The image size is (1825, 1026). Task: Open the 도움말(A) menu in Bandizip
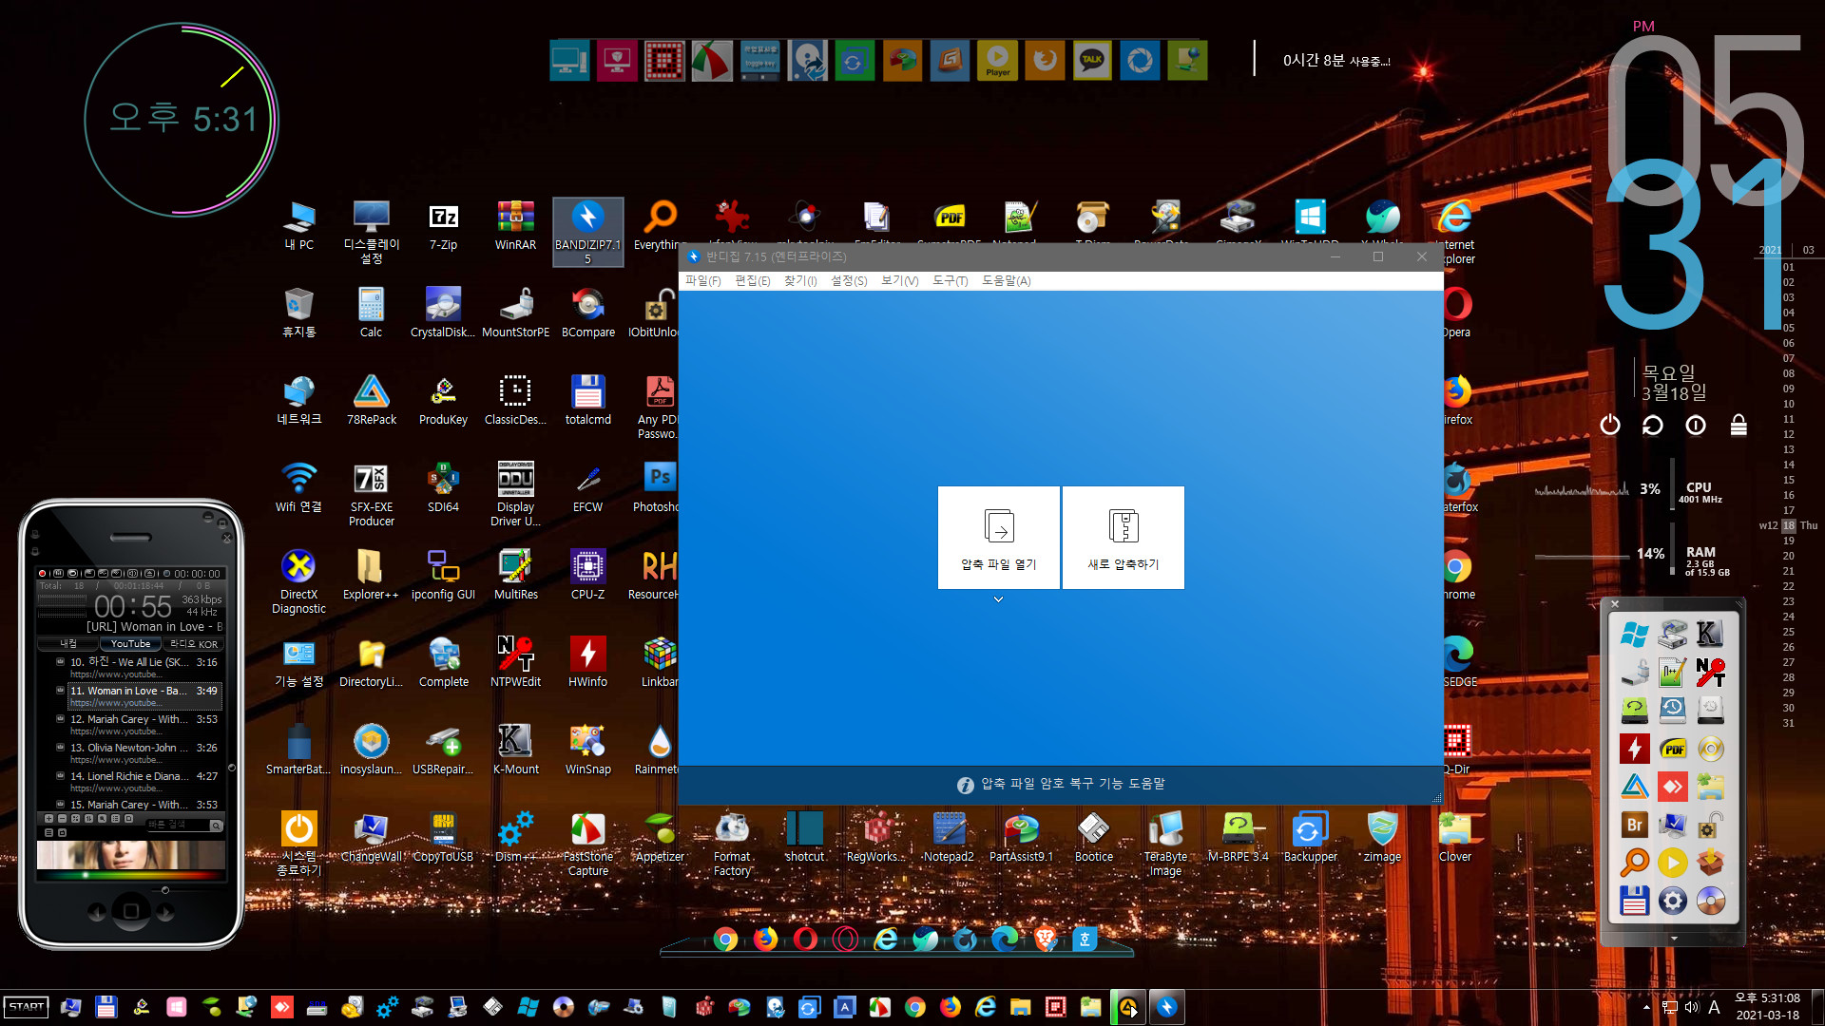tap(1007, 281)
